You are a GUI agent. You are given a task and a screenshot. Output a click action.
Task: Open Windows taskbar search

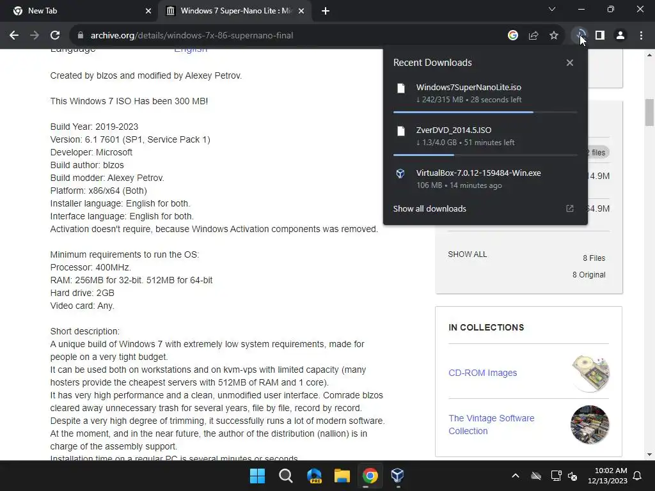286,476
